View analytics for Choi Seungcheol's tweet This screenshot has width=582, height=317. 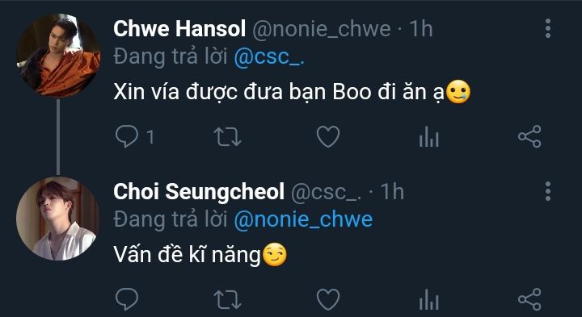[428, 299]
